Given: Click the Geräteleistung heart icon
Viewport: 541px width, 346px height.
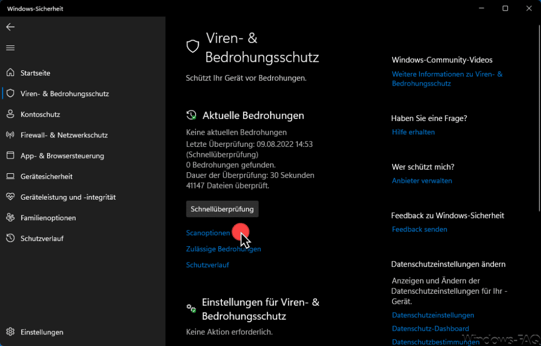Looking at the screenshot, I should coord(11,197).
